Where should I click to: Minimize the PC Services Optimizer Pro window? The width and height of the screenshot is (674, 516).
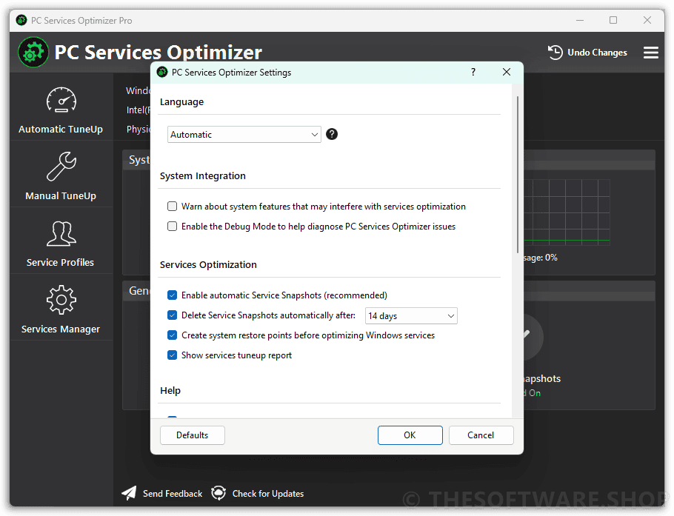[x=580, y=20]
